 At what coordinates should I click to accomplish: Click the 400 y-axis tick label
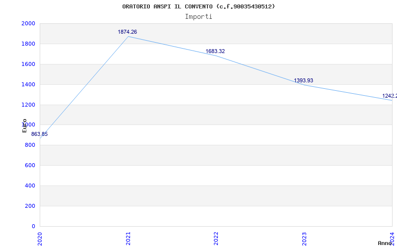point(30,186)
